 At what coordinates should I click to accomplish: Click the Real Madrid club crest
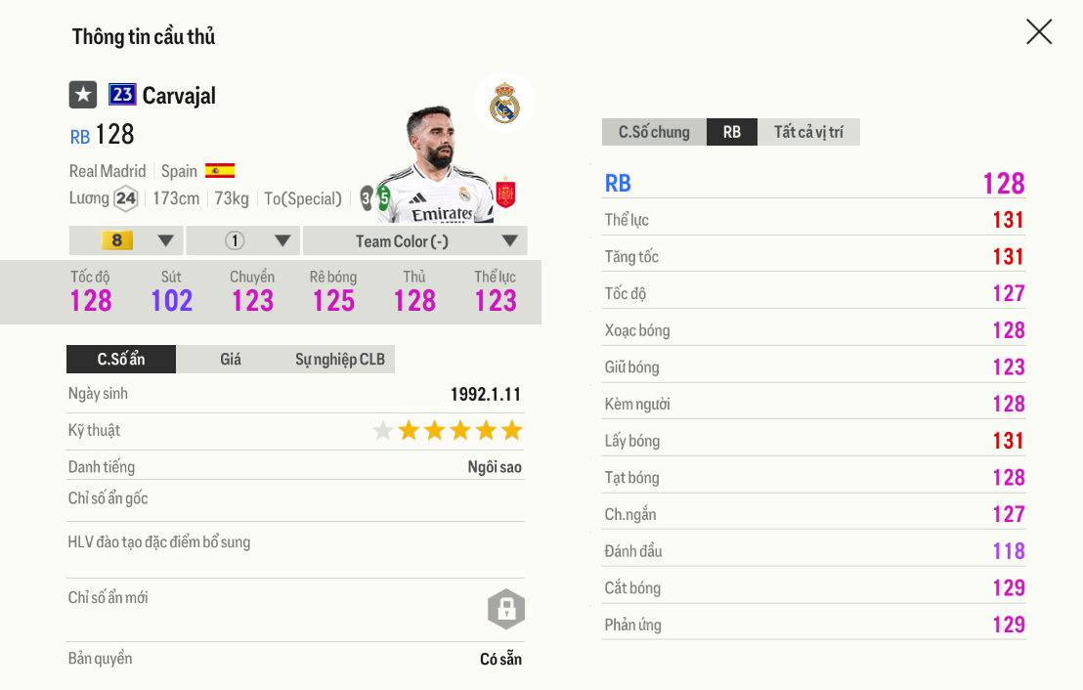504,104
